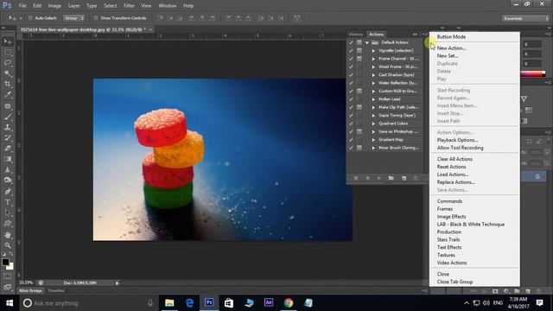This screenshot has height=311, width=553.
Task: Click Begin recording icon in Actions panel
Action: [367, 178]
